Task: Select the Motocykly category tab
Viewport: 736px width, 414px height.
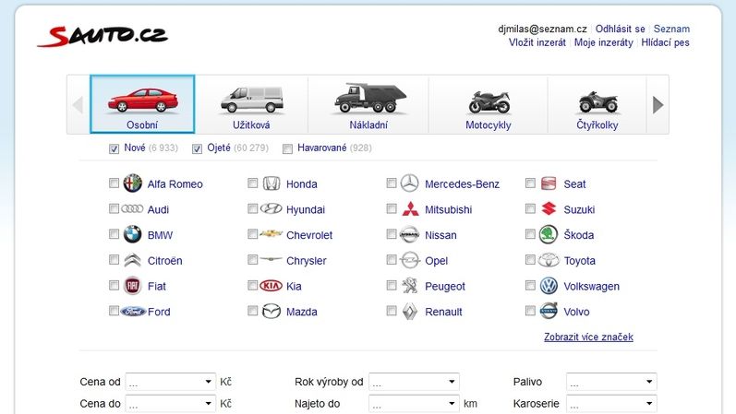Action: tap(489, 104)
